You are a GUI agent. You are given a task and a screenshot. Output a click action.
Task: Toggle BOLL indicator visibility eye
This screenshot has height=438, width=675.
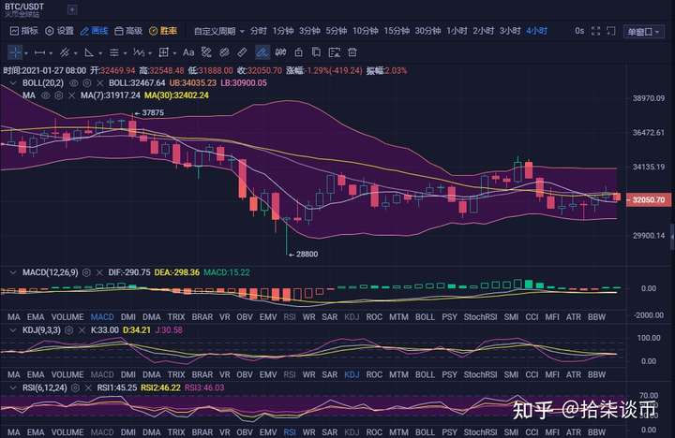pos(74,83)
